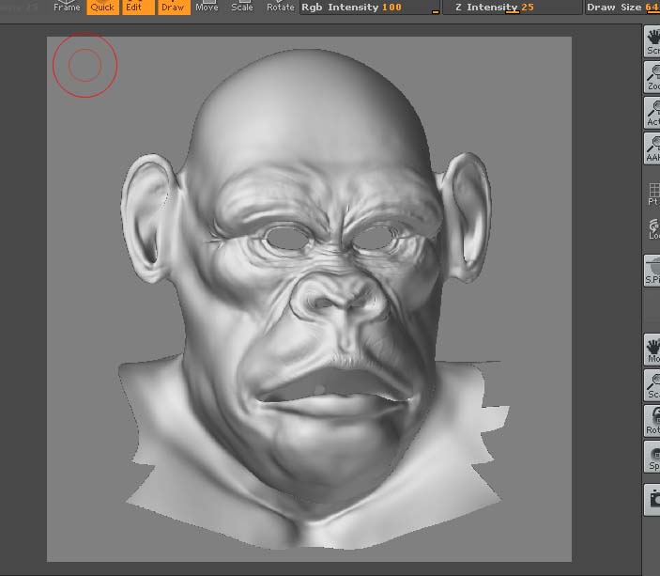Switch to Rotate mode in top shelf
The image size is (660, 576).
(281, 8)
